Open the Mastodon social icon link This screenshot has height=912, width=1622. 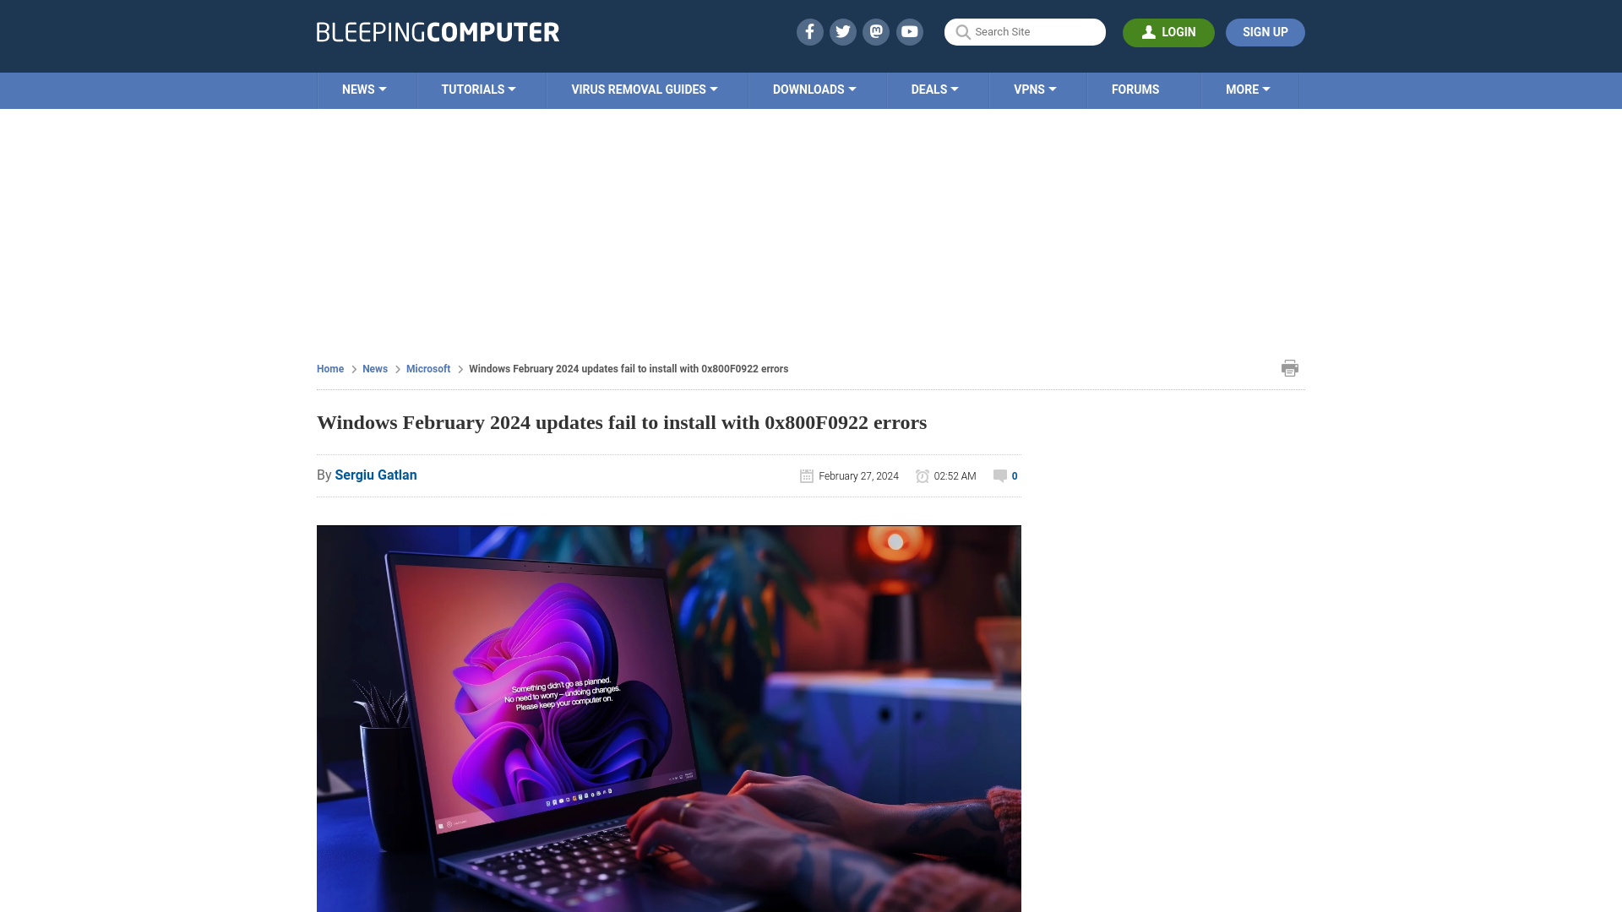tap(875, 31)
